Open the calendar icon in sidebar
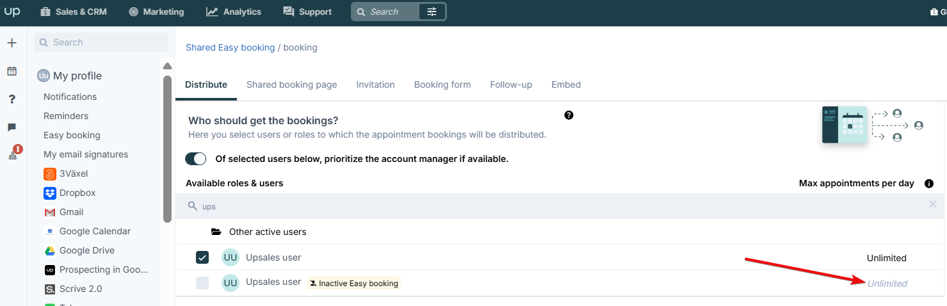Image resolution: width=947 pixels, height=306 pixels. coord(12,71)
